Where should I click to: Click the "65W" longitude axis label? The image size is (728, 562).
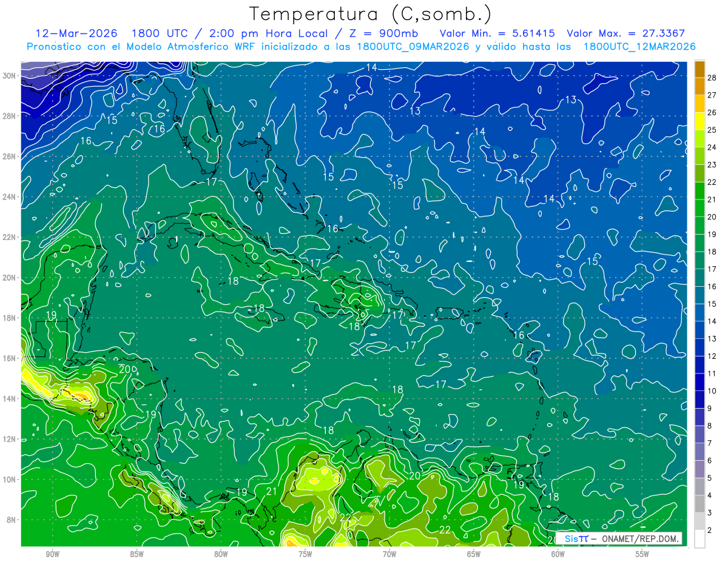(474, 554)
